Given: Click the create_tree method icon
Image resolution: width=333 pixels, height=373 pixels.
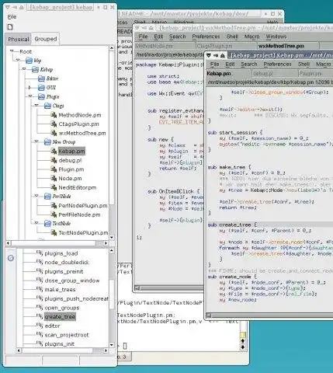Looking at the screenshot, I should point(40,316).
